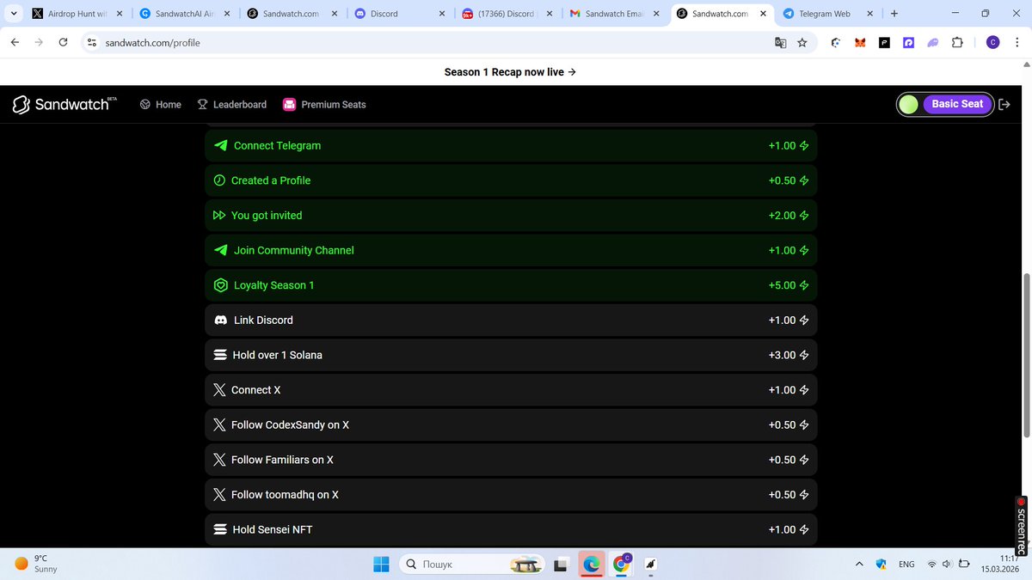Click the Discord icon on Link Discord
1032x580 pixels.
tap(221, 320)
